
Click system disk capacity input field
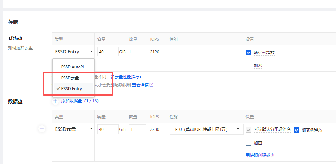[108, 52]
